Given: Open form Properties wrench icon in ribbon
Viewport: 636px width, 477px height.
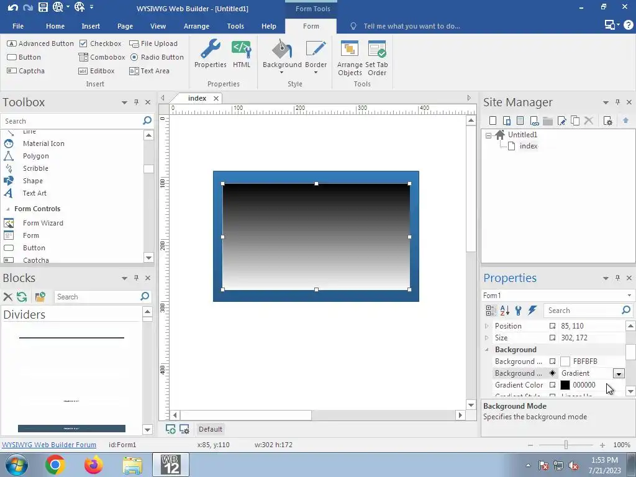Looking at the screenshot, I should click(x=210, y=54).
